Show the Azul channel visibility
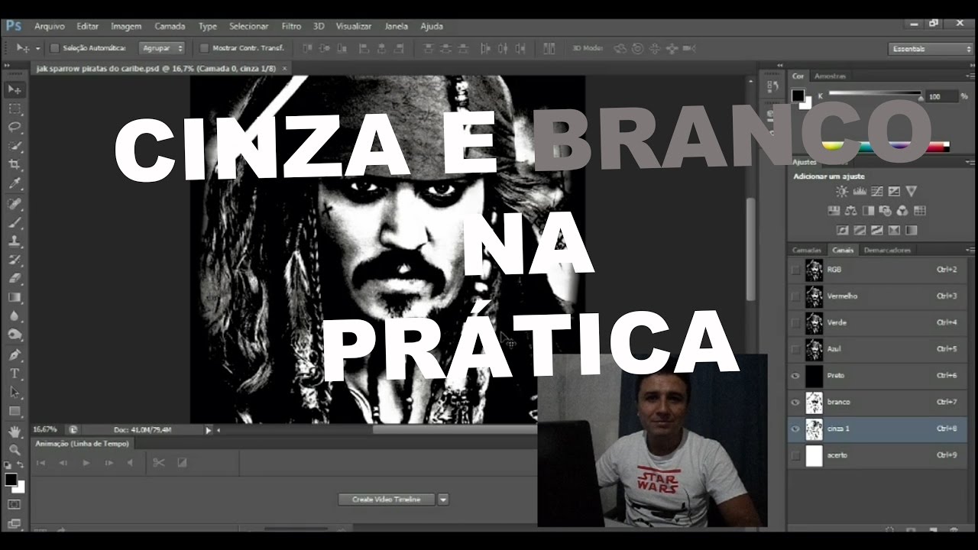The image size is (978, 550). 795,349
